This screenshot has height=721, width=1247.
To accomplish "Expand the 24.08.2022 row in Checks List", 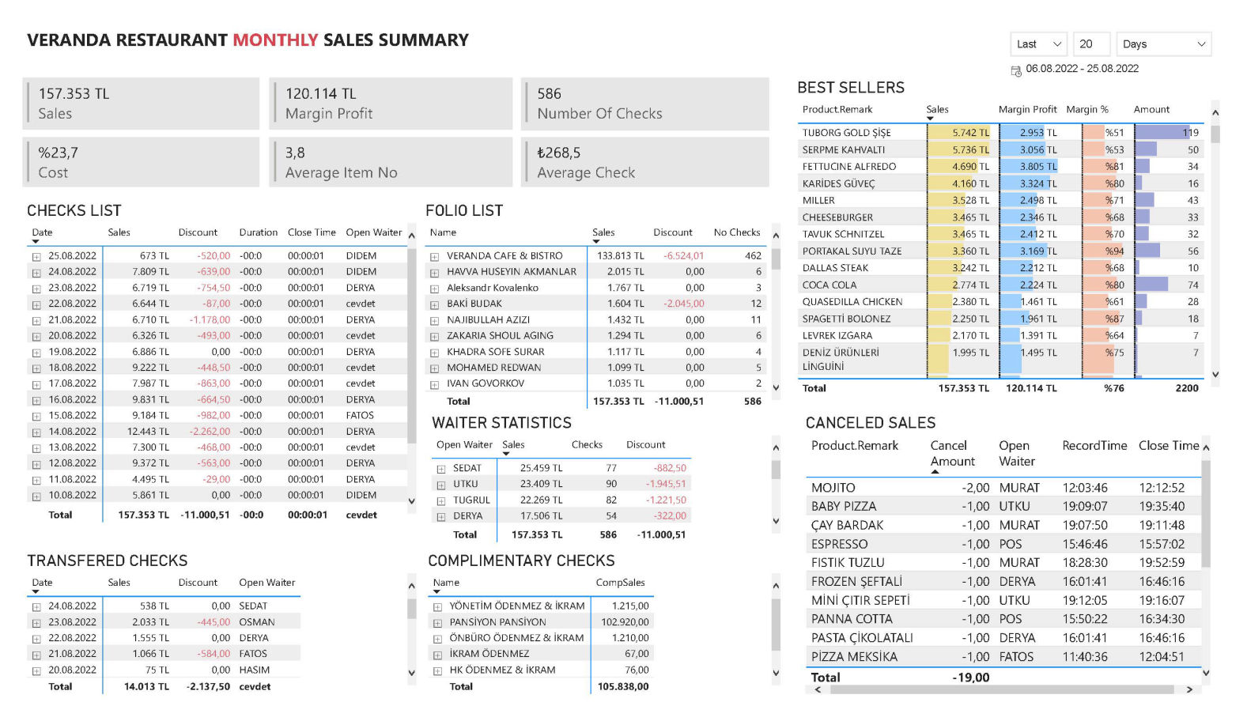I will (x=36, y=273).
